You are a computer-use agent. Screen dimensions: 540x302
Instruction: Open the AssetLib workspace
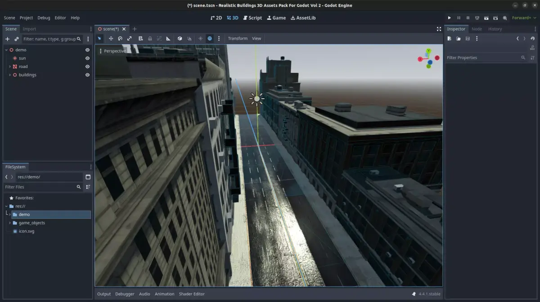coord(302,18)
